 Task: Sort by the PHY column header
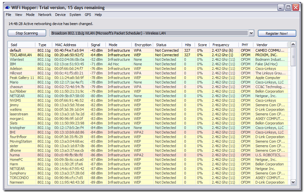point(246,45)
